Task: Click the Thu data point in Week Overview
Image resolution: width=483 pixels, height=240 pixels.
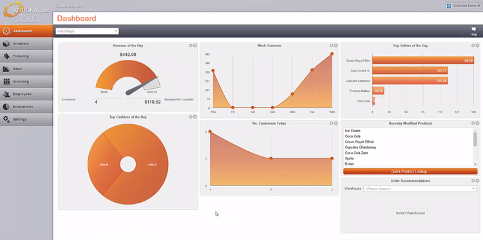Action: pyautogui.click(x=213, y=71)
